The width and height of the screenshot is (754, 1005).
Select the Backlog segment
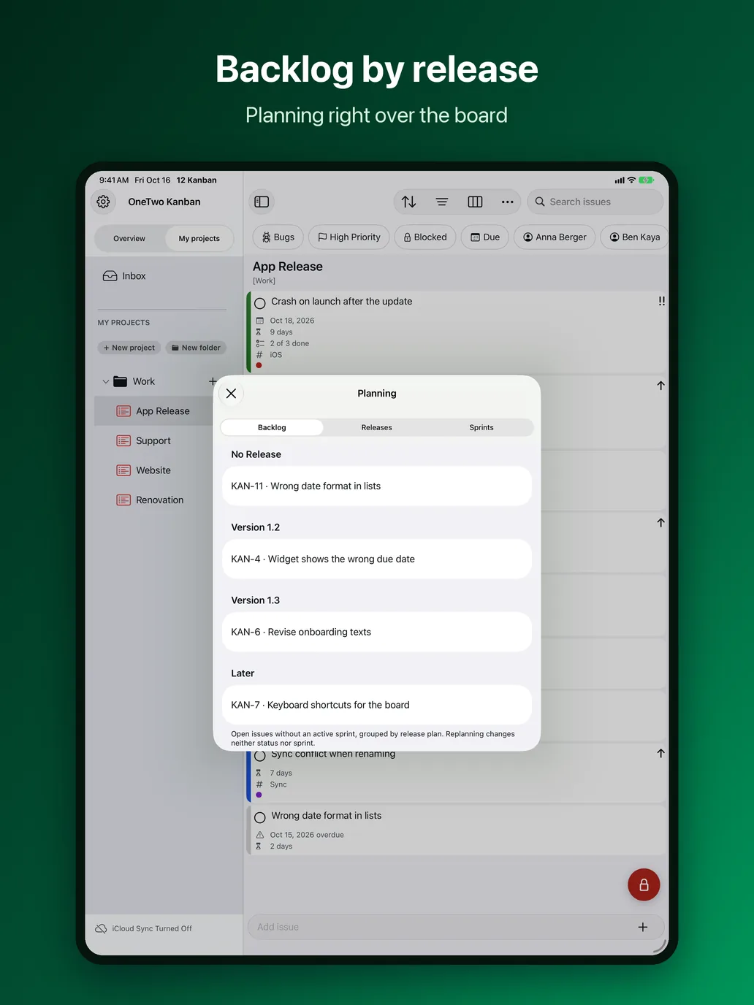pyautogui.click(x=272, y=427)
